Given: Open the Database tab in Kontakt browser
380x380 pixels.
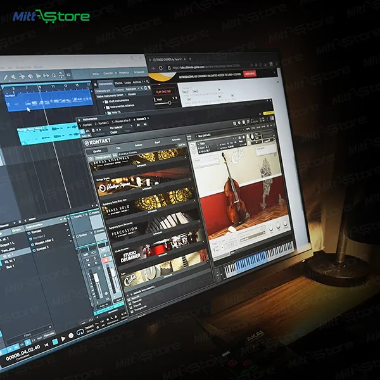Looking at the screenshot, I should click(138, 145).
